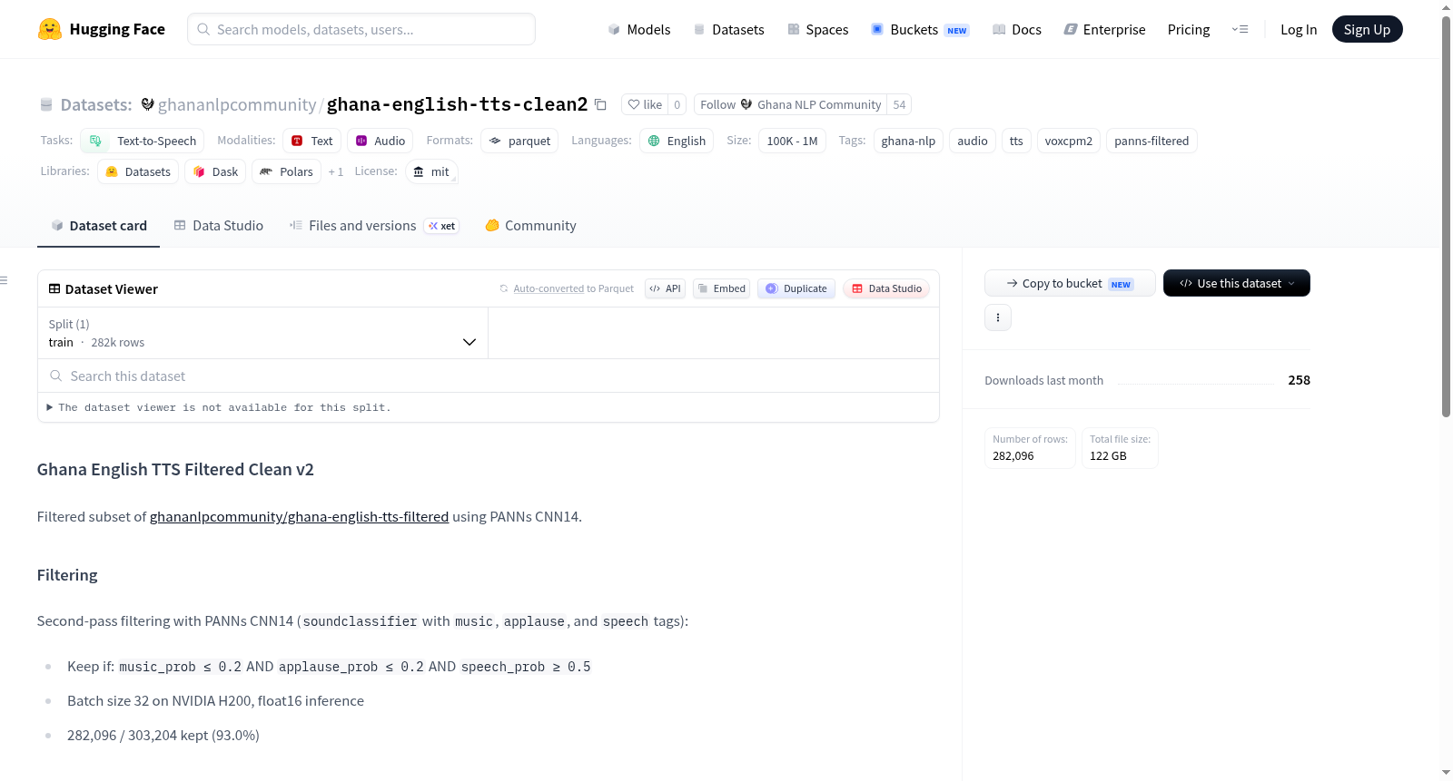Viewport: 1453px width, 781px height.
Task: Open the Community tab
Action: click(530, 225)
